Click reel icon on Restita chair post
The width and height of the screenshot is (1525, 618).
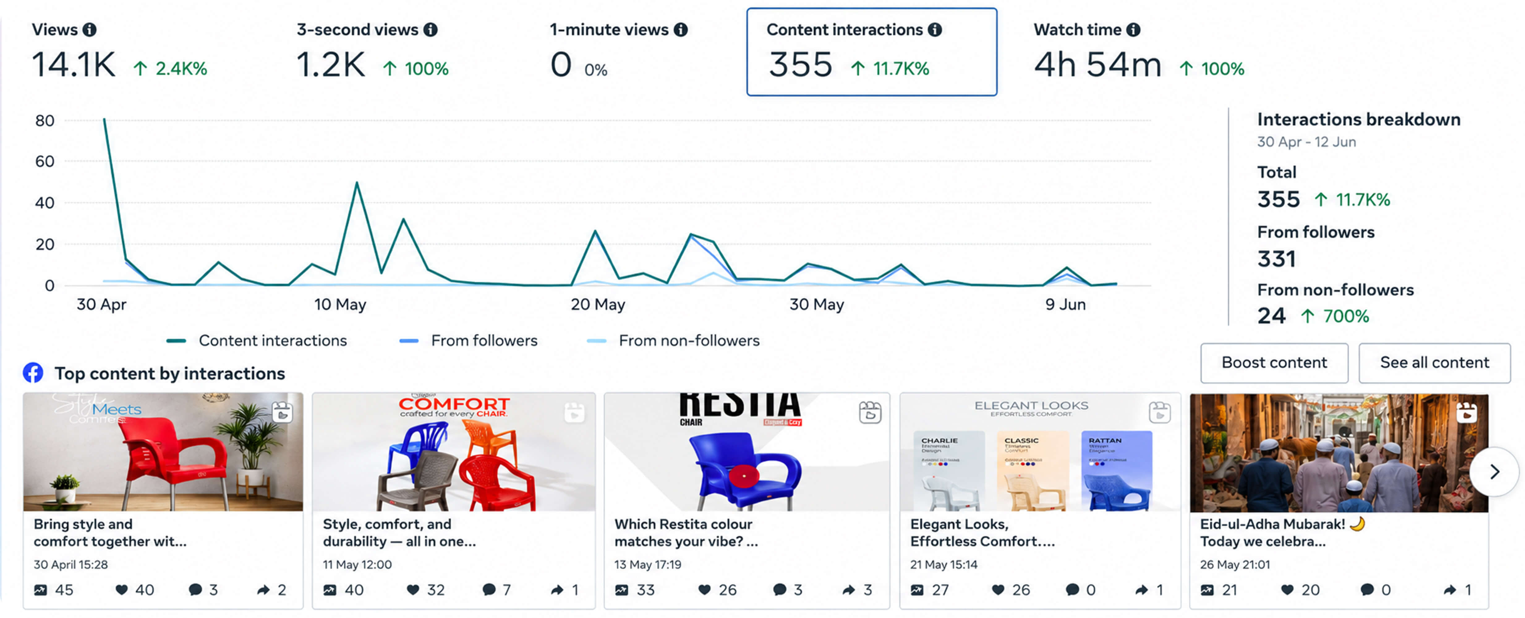pos(870,412)
